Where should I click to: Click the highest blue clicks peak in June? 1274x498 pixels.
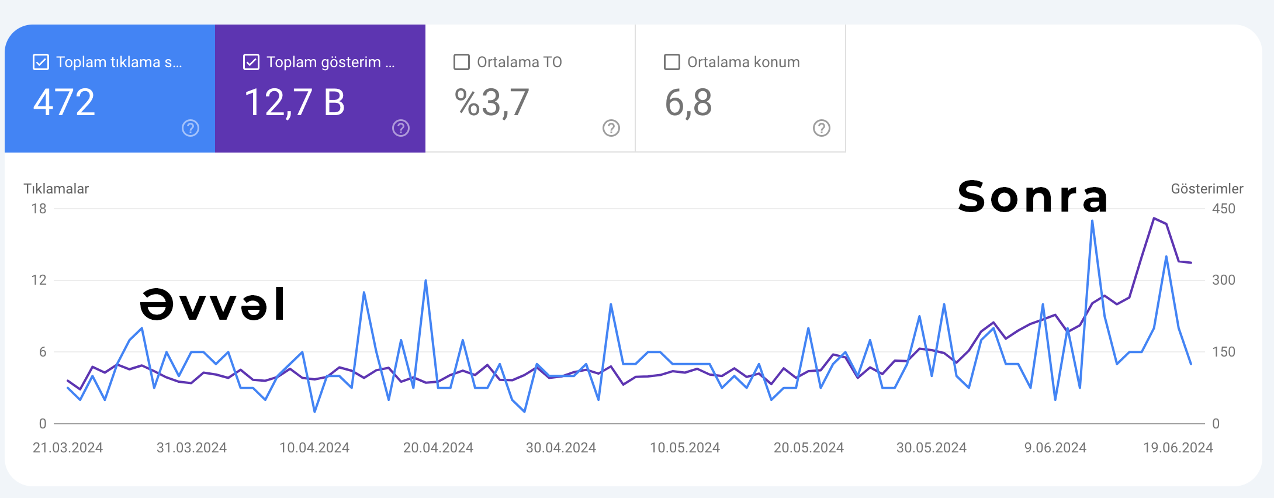tap(1092, 221)
